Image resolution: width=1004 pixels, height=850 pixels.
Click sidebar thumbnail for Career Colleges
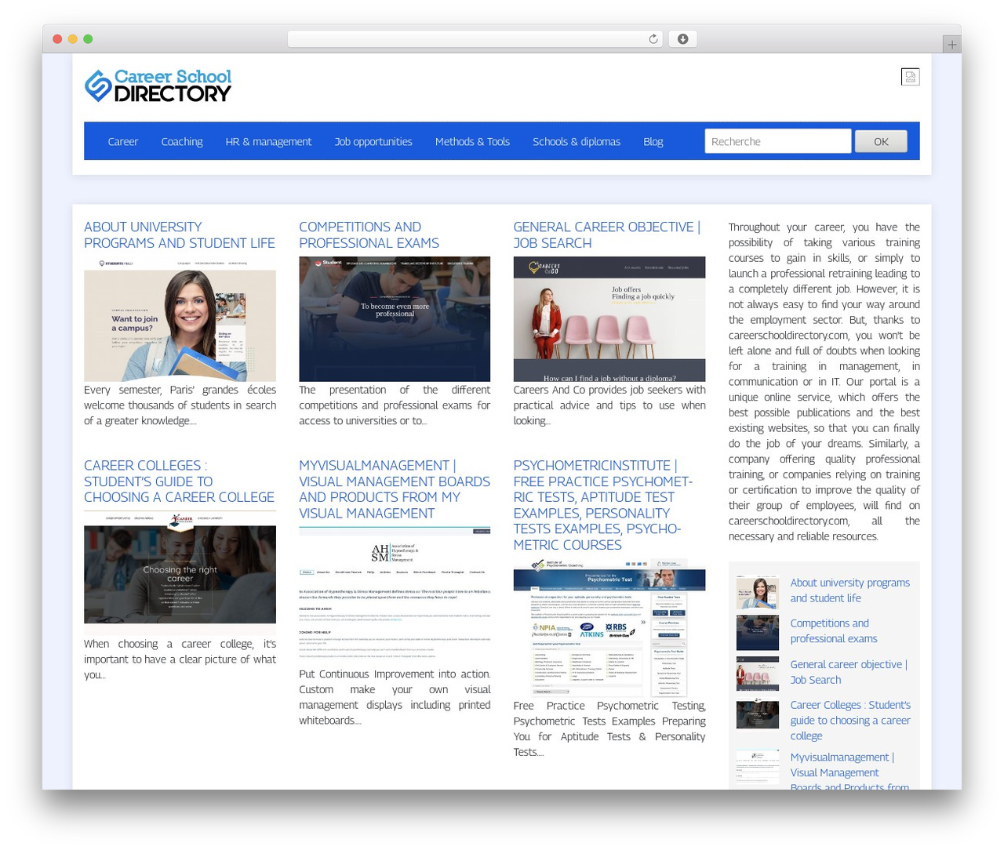point(758,714)
